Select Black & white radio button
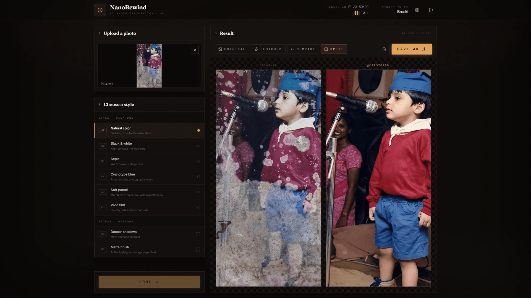This screenshot has width=531, height=298. (x=198, y=146)
